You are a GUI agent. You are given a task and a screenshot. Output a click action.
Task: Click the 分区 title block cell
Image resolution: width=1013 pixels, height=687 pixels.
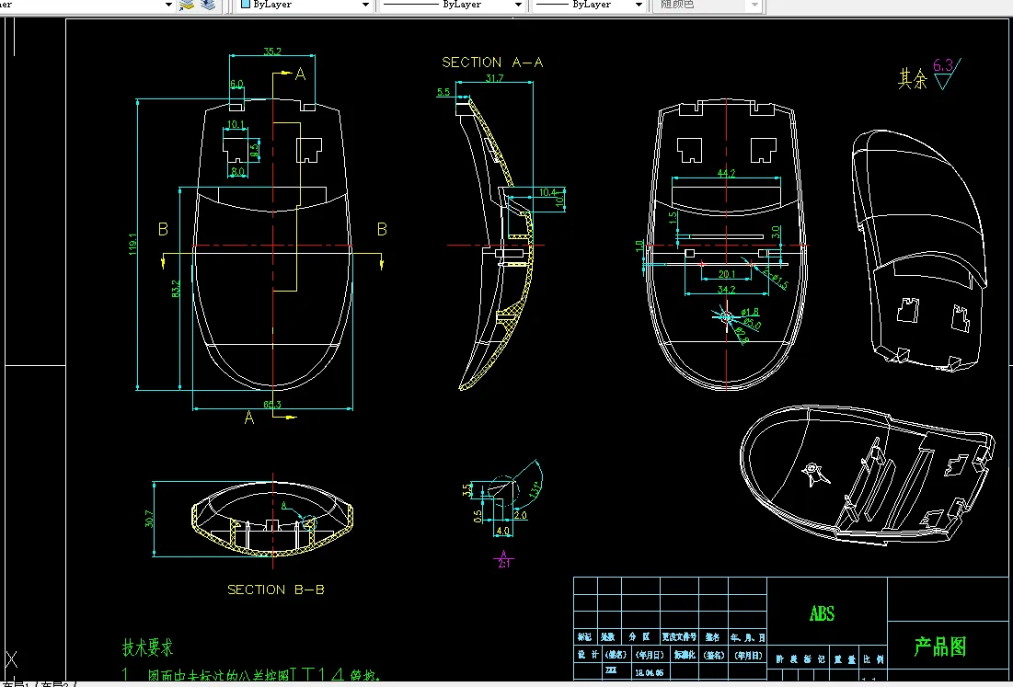click(639, 637)
